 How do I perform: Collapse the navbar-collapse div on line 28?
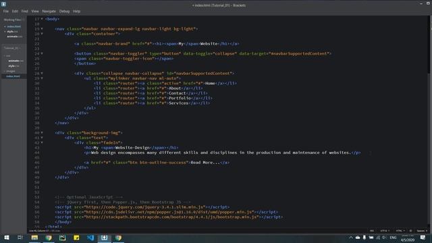(x=42, y=74)
